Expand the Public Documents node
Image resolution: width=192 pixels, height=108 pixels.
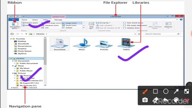(15, 63)
